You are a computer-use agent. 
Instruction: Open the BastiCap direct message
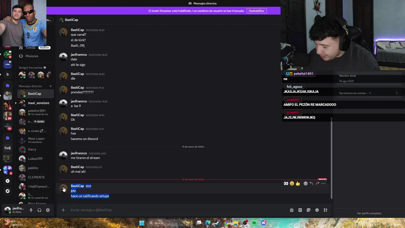(x=35, y=94)
